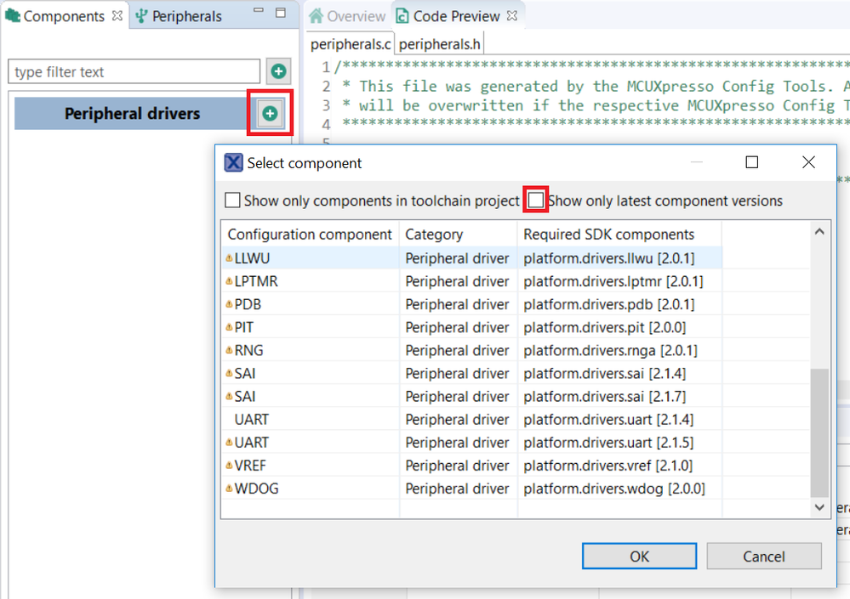Select the PIT component row
The height and width of the screenshot is (599, 850).
click(x=471, y=327)
